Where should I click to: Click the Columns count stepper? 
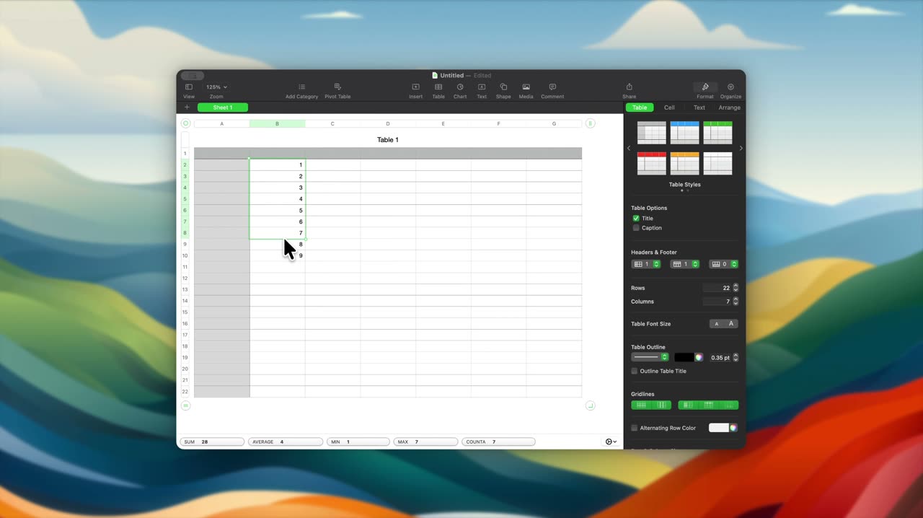[x=736, y=302]
